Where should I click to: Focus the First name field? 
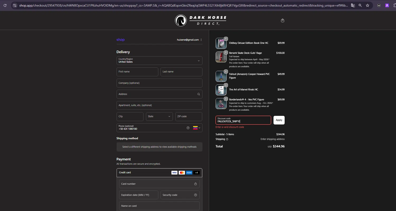pyautogui.click(x=137, y=72)
